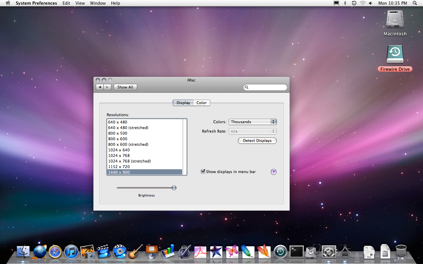This screenshot has width=423, height=264.
Task: Click Detect Displays button
Action: (x=257, y=141)
